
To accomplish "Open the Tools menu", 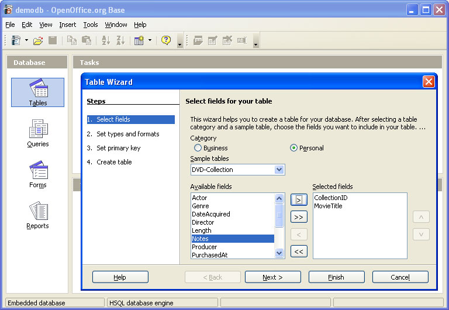I will click(x=91, y=25).
